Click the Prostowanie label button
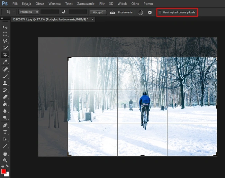Image resolution: width=225 pixels, height=178 pixels. [125, 12]
